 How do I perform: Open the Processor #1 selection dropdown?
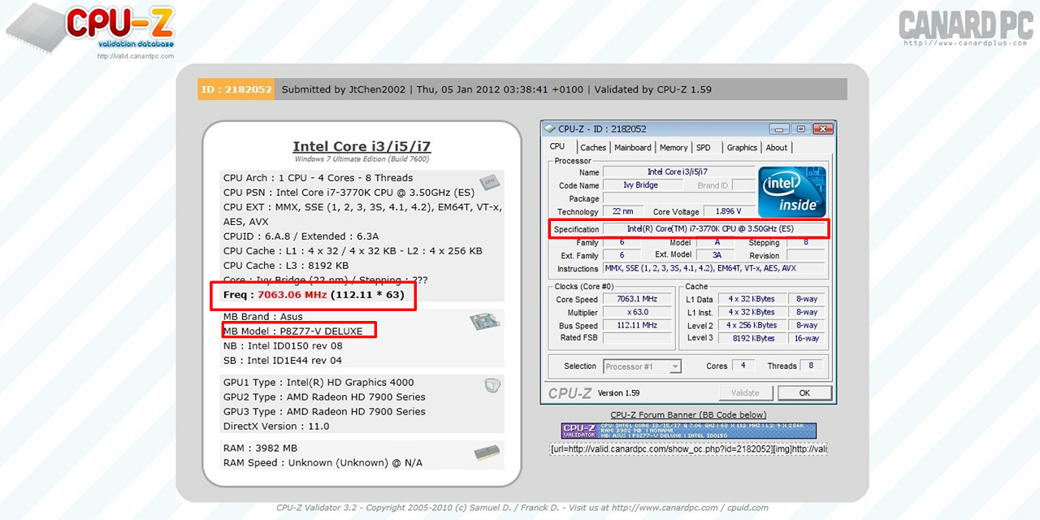(642, 366)
